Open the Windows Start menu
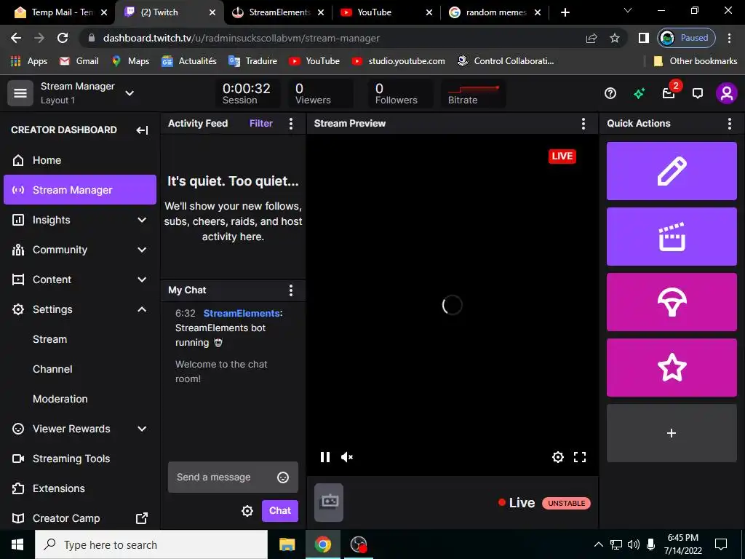Image resolution: width=745 pixels, height=559 pixels. click(17, 544)
